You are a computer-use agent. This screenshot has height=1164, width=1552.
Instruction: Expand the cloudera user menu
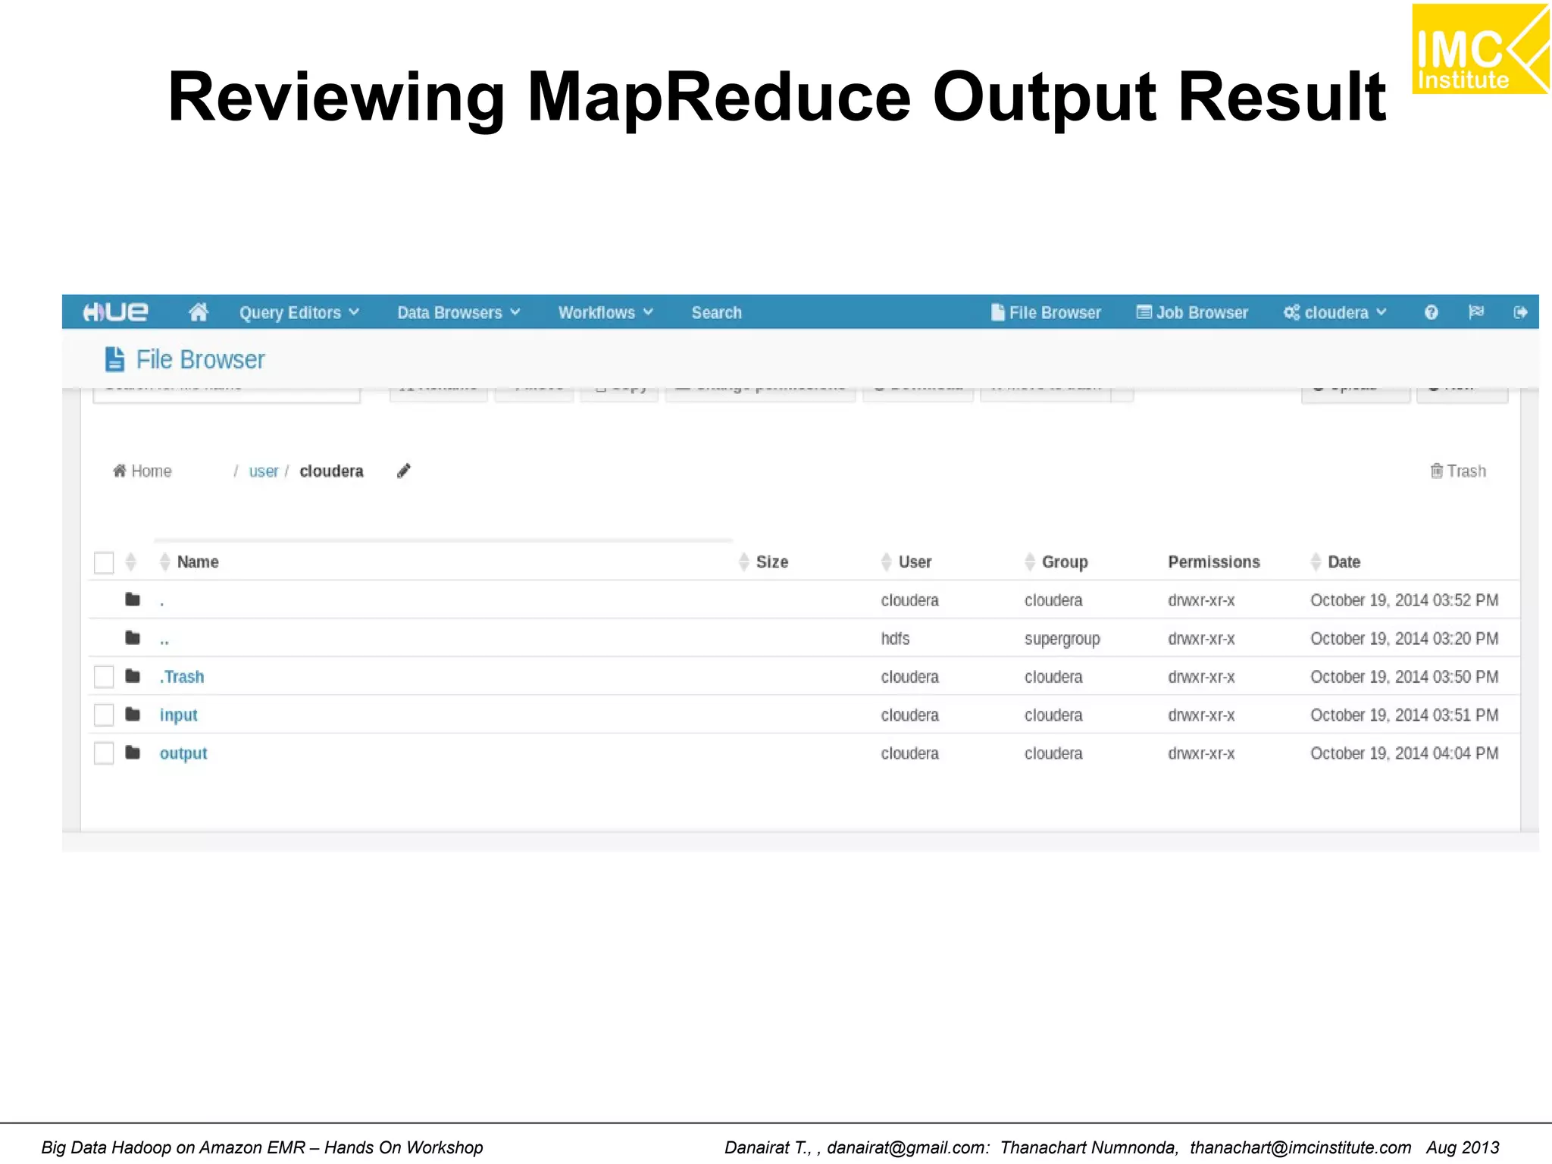[1335, 313]
